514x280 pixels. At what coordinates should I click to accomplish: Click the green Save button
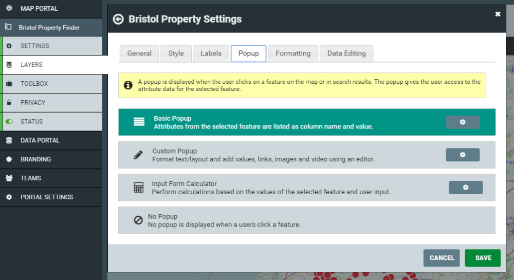[x=483, y=258]
